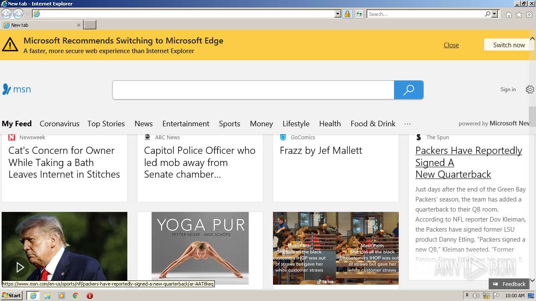536x301 pixels.
Task: Open the IHOP TikTok image card
Action: point(336,248)
